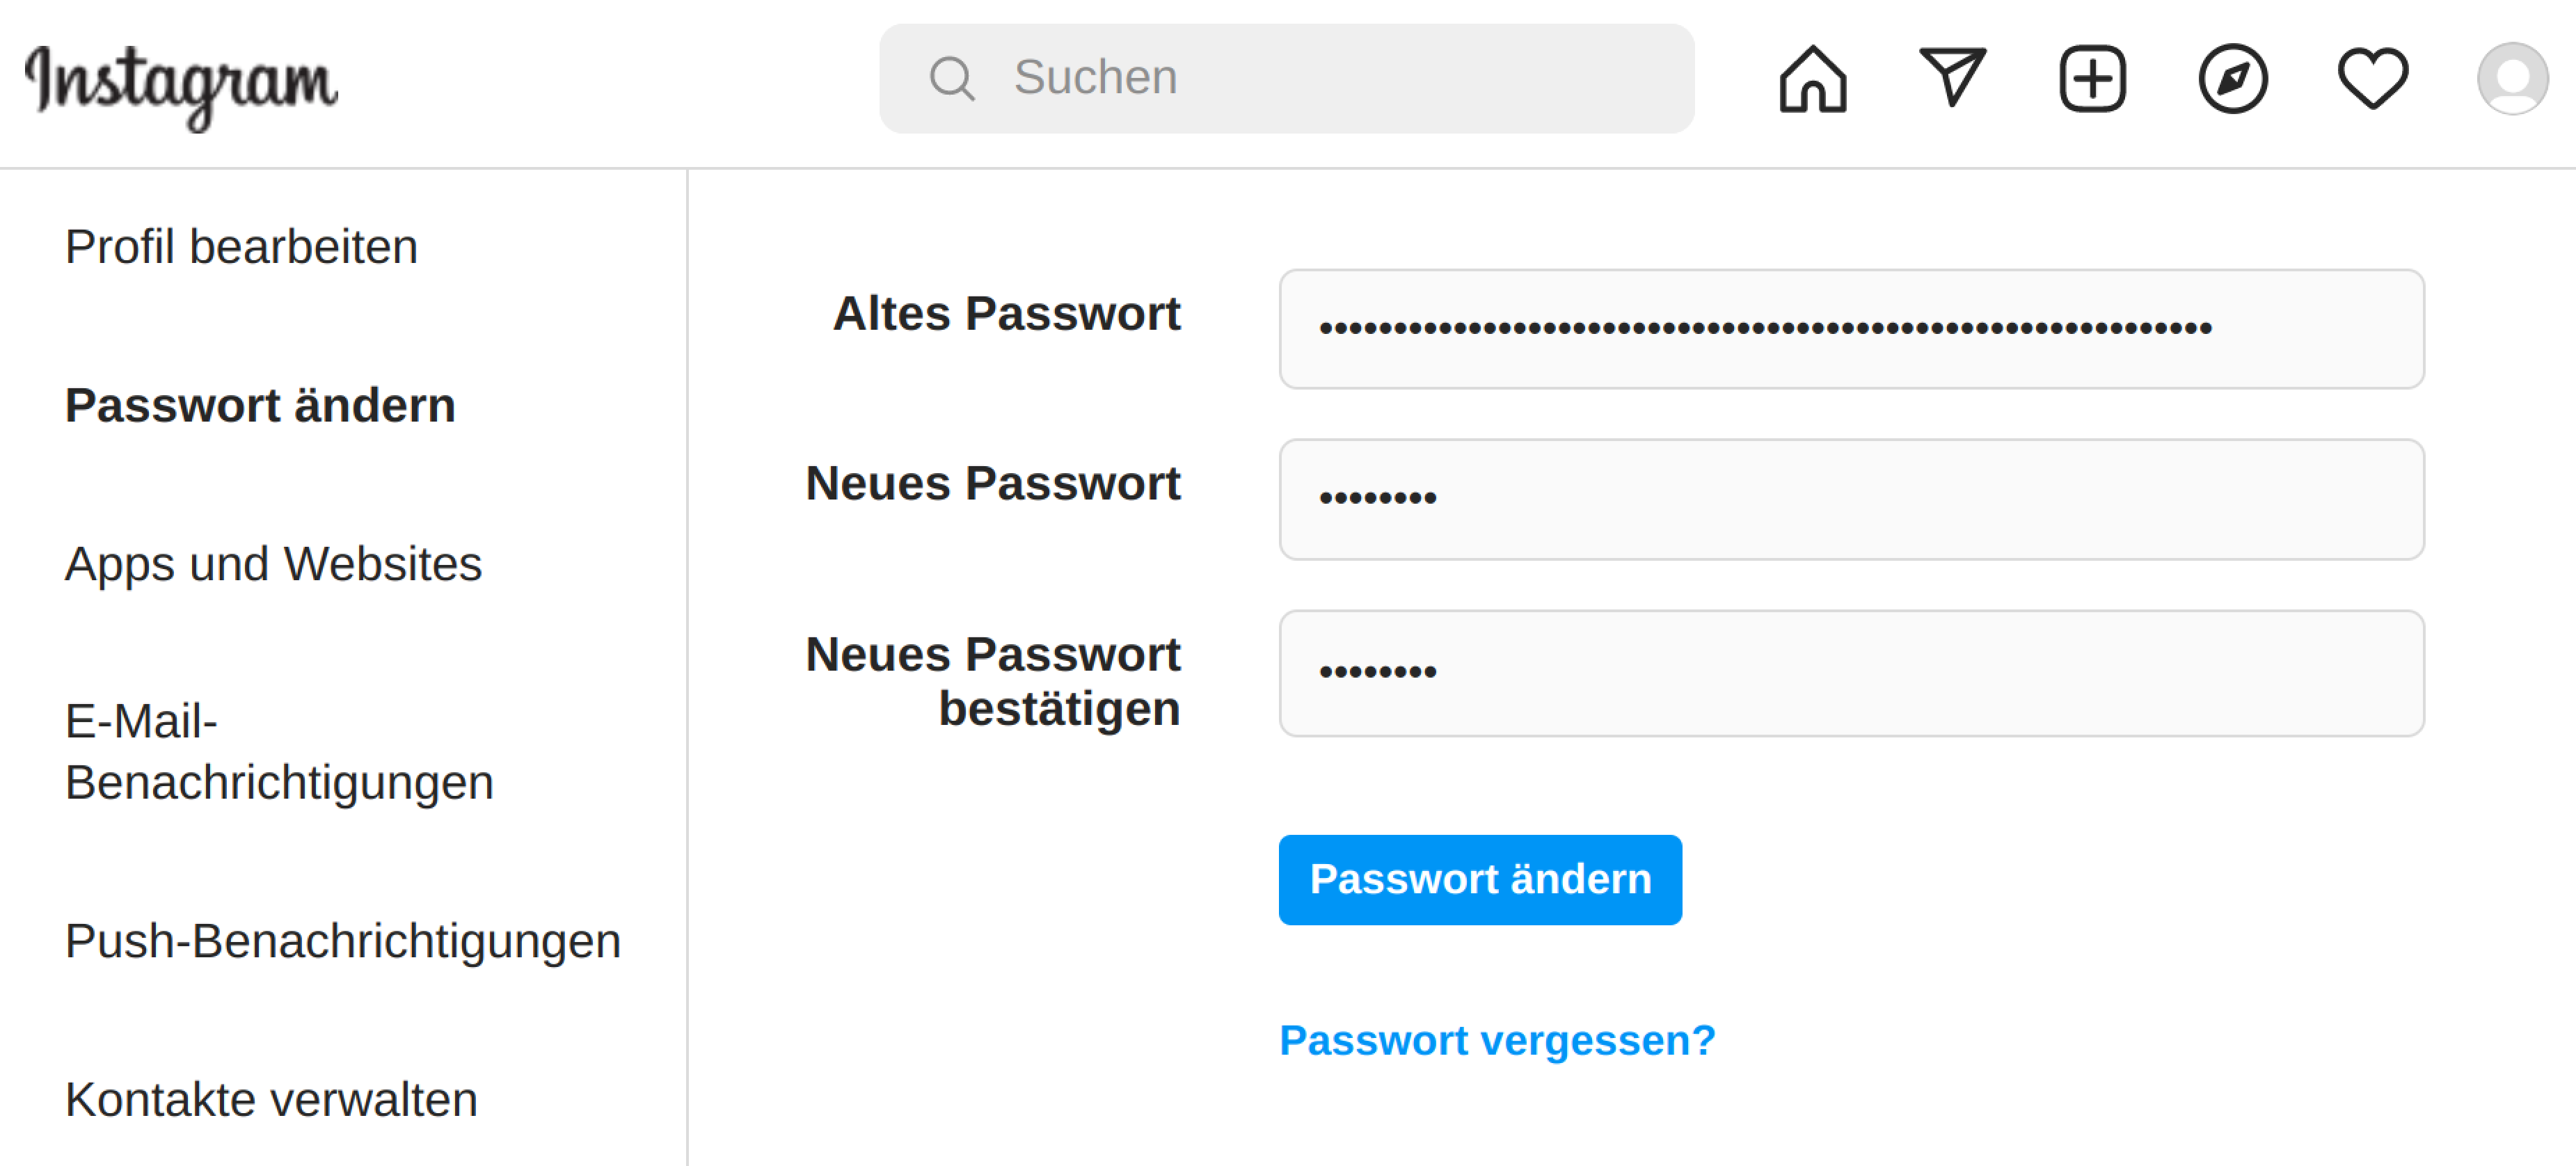Screen dimensions: 2576x1166
Task: Click the Altes Passwort field
Action: [x=1851, y=329]
